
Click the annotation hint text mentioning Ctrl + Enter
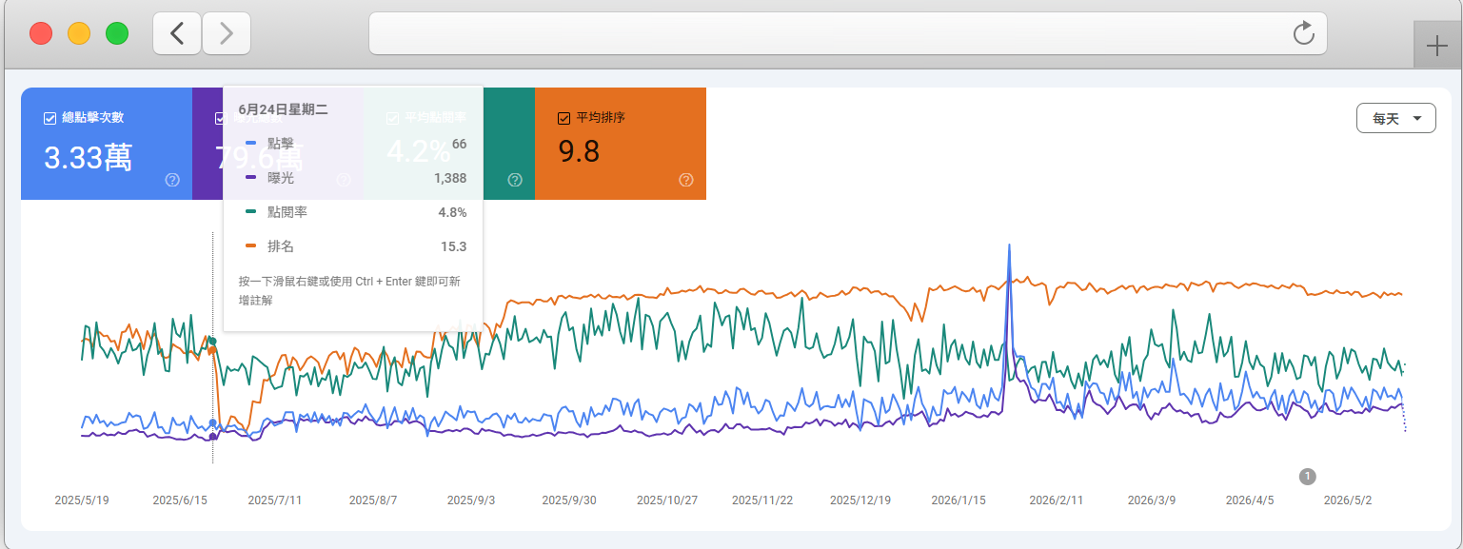(x=349, y=290)
